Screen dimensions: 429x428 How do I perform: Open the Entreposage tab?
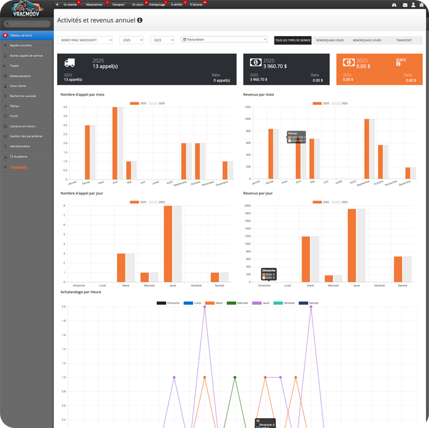tap(158, 4)
